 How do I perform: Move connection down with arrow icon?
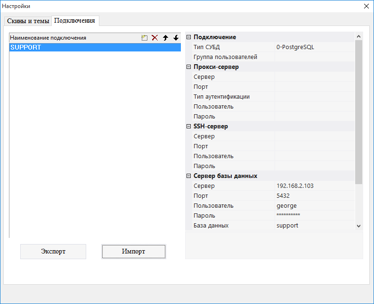176,38
